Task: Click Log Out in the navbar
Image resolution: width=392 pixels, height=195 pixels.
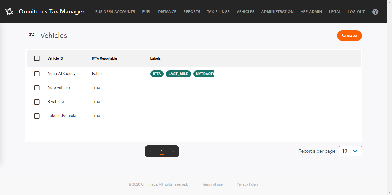Action: (x=356, y=12)
